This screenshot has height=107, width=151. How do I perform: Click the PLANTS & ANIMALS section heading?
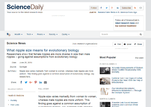pos(108,64)
